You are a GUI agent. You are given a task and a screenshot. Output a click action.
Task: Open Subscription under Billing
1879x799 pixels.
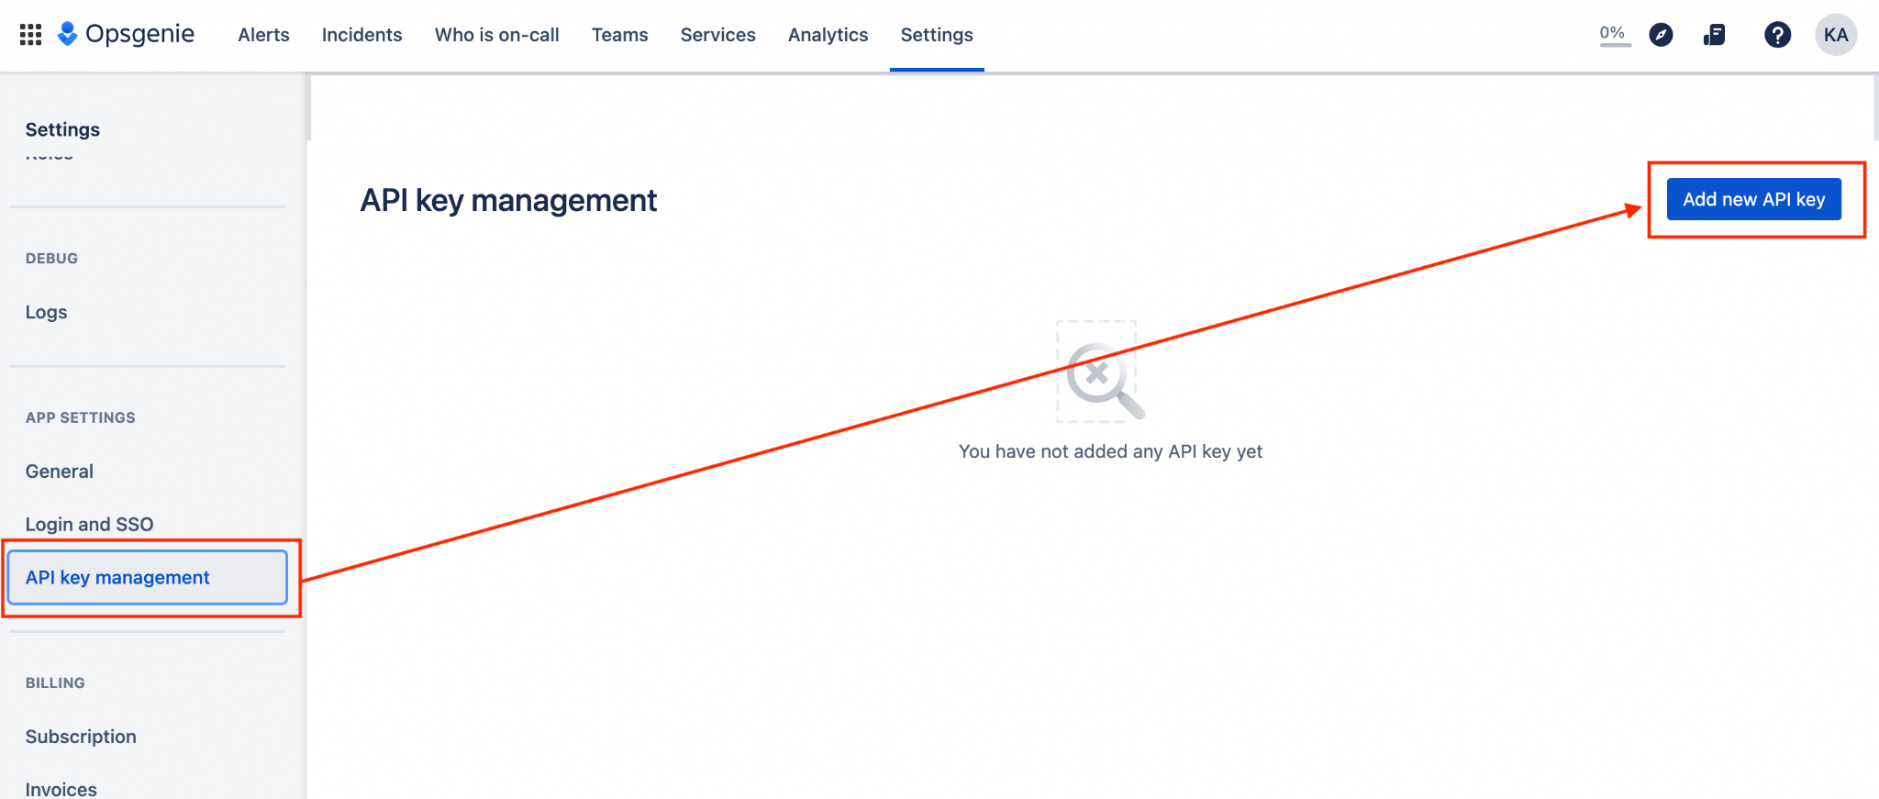click(x=81, y=737)
